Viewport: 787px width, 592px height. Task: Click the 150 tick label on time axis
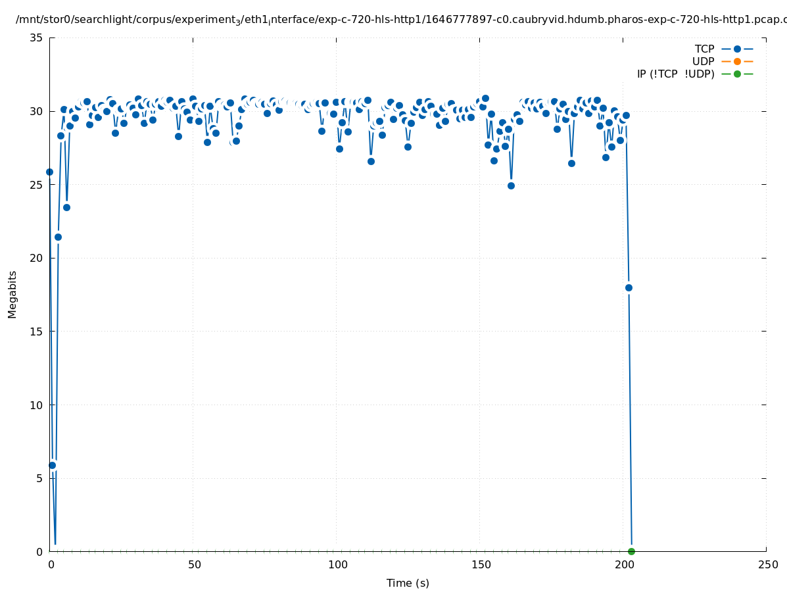pyautogui.click(x=481, y=564)
